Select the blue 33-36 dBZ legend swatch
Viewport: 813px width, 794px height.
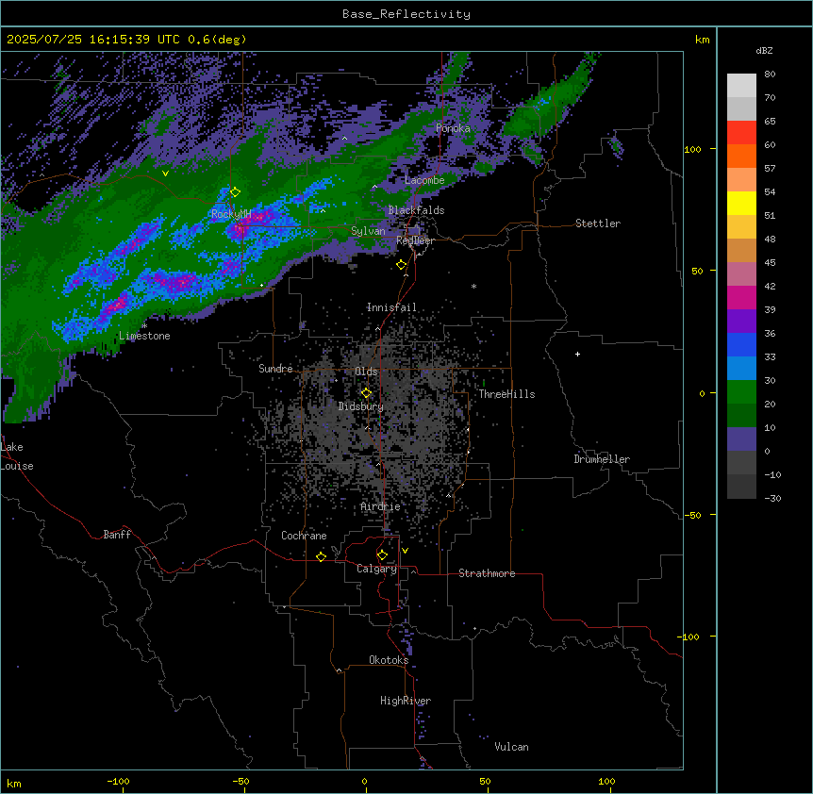point(741,344)
